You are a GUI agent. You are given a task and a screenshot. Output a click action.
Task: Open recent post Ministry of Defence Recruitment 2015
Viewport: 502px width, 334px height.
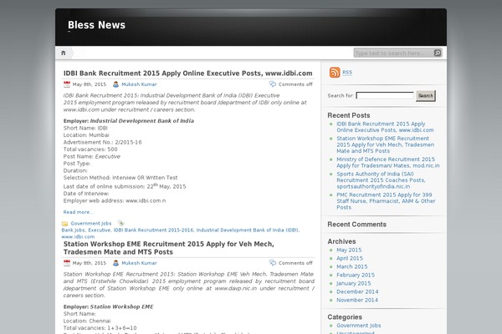pyautogui.click(x=387, y=162)
